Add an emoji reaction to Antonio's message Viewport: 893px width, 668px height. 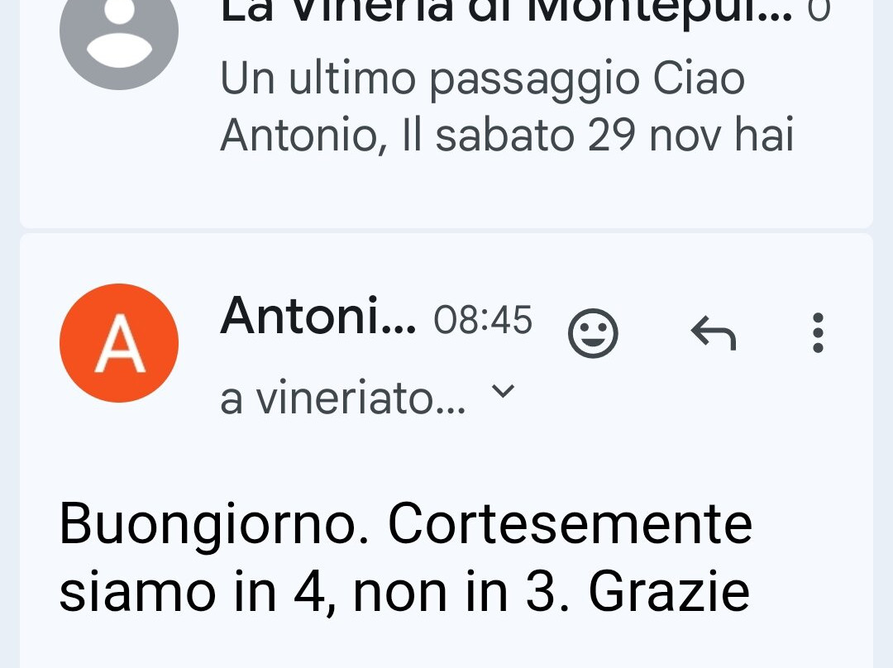click(593, 333)
